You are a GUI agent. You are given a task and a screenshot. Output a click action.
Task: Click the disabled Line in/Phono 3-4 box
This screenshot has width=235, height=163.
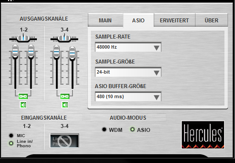[64, 140]
